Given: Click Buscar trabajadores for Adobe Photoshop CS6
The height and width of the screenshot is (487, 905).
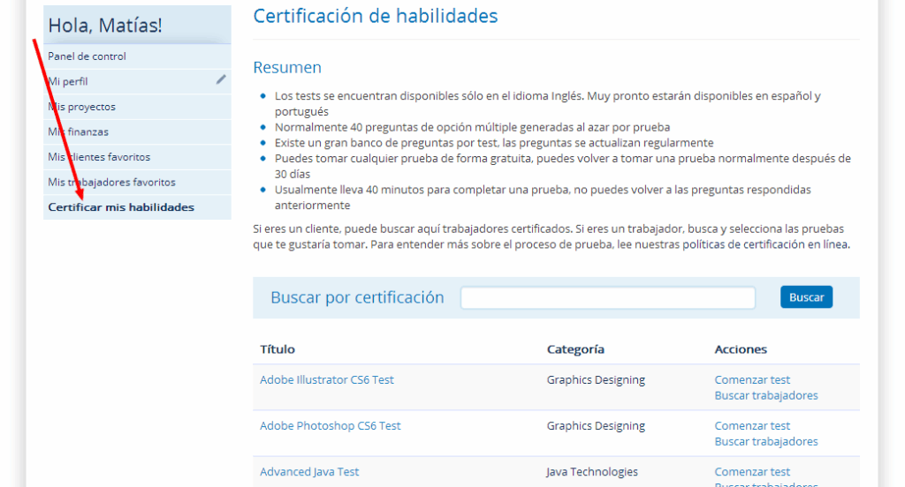Looking at the screenshot, I should (x=765, y=442).
